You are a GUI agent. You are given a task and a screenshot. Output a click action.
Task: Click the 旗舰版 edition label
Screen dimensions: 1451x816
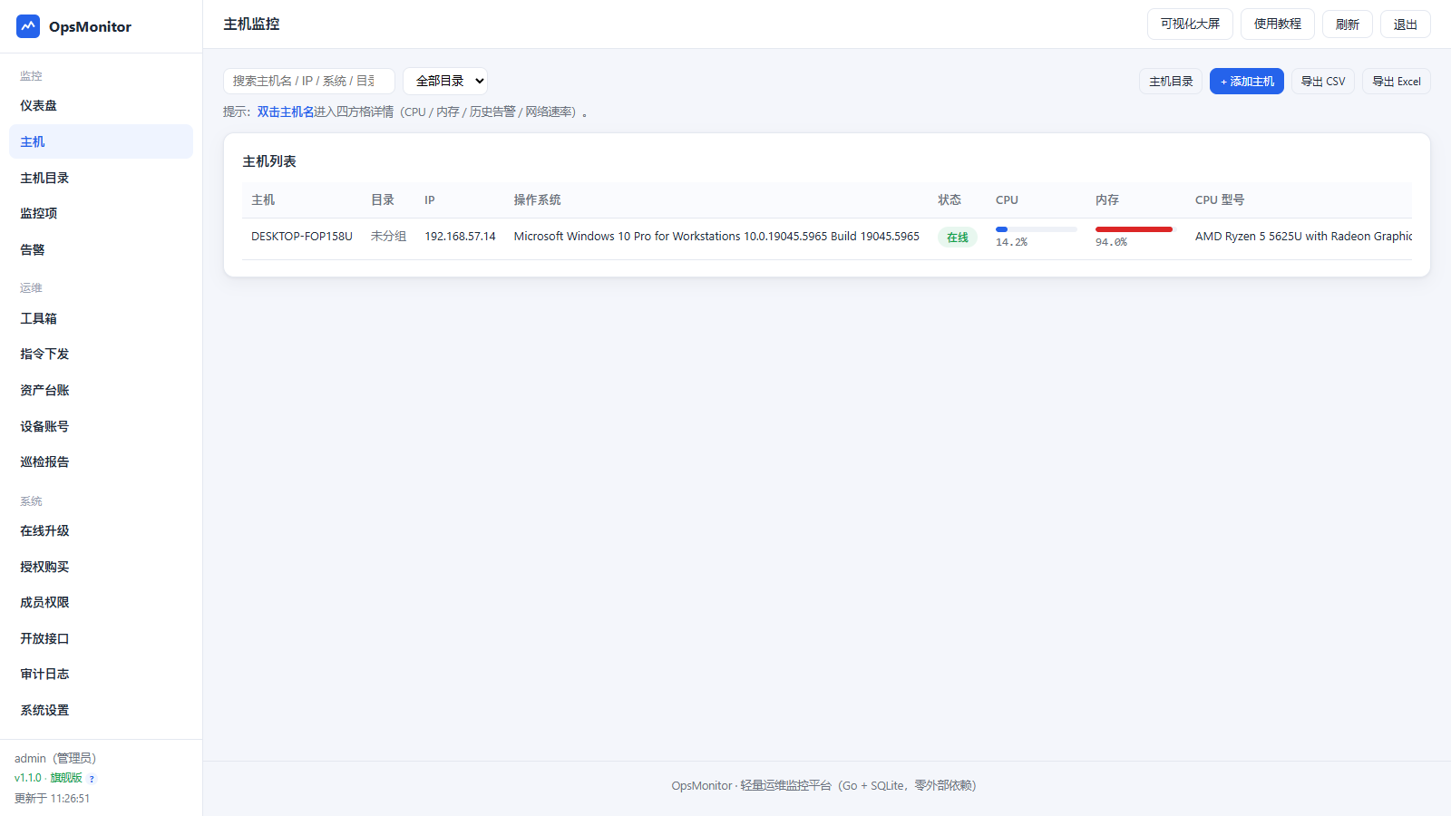tap(66, 778)
